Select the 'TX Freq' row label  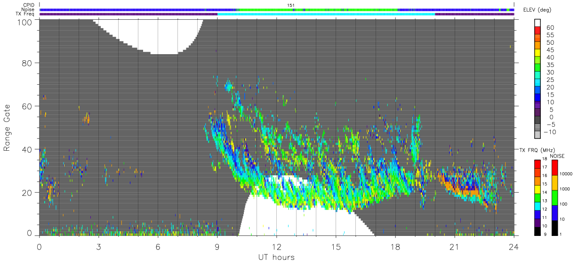coord(24,14)
